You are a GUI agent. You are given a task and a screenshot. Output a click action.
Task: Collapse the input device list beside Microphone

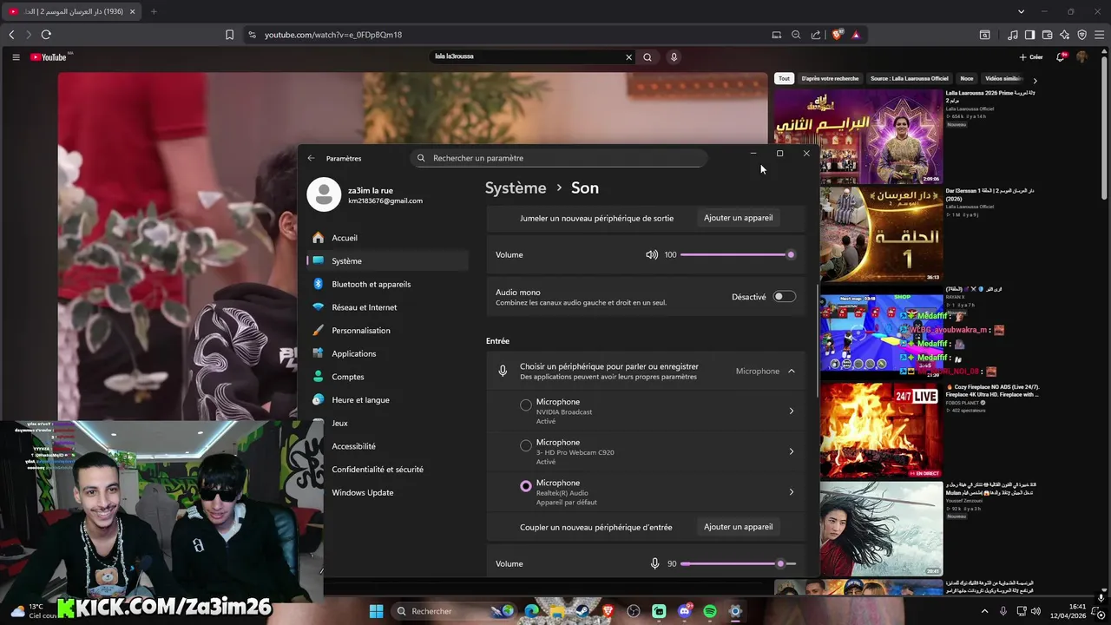(792, 372)
